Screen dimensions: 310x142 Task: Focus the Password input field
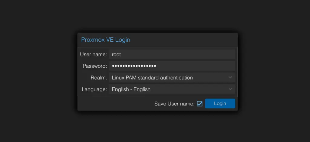pos(172,66)
